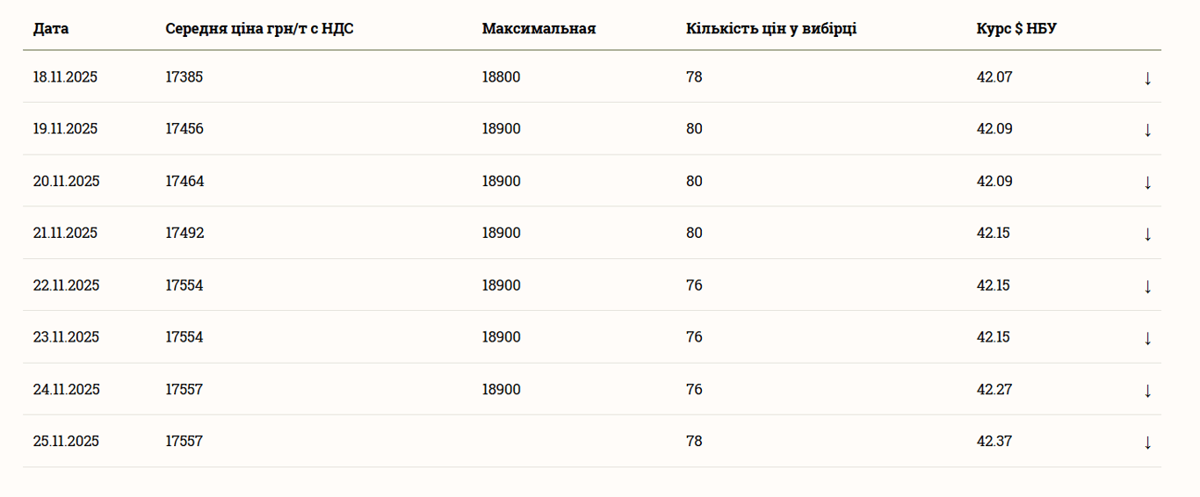Click the "Дата" column header
The image size is (1200, 497).
[x=51, y=29]
